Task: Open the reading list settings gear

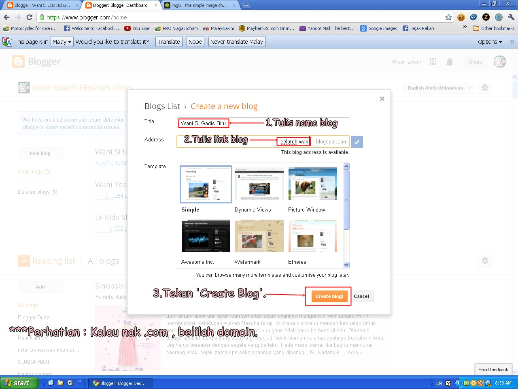Action: point(485,261)
